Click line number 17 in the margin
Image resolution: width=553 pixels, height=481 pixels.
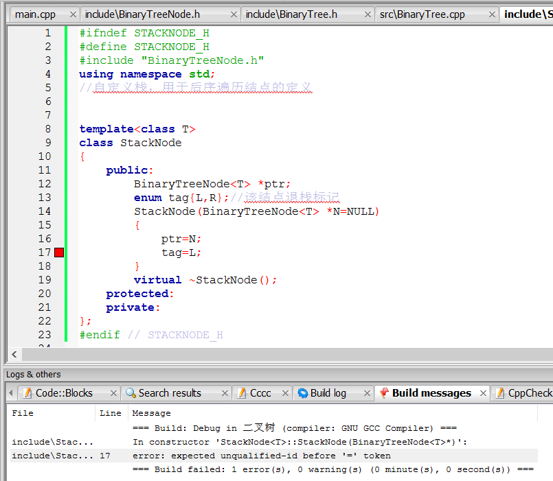tap(45, 253)
